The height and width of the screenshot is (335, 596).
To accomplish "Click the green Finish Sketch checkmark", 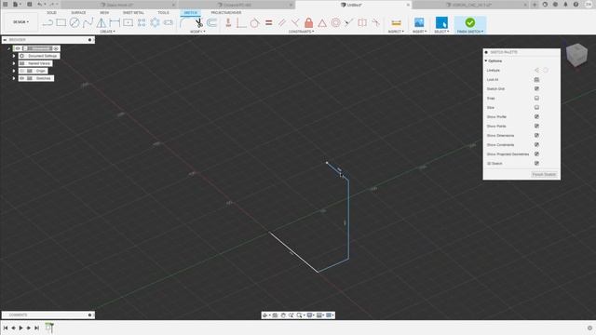I will click(469, 22).
